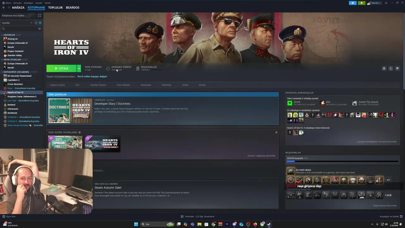Open the BEARDOS profile tab
The width and height of the screenshot is (405, 228).
tap(72, 8)
